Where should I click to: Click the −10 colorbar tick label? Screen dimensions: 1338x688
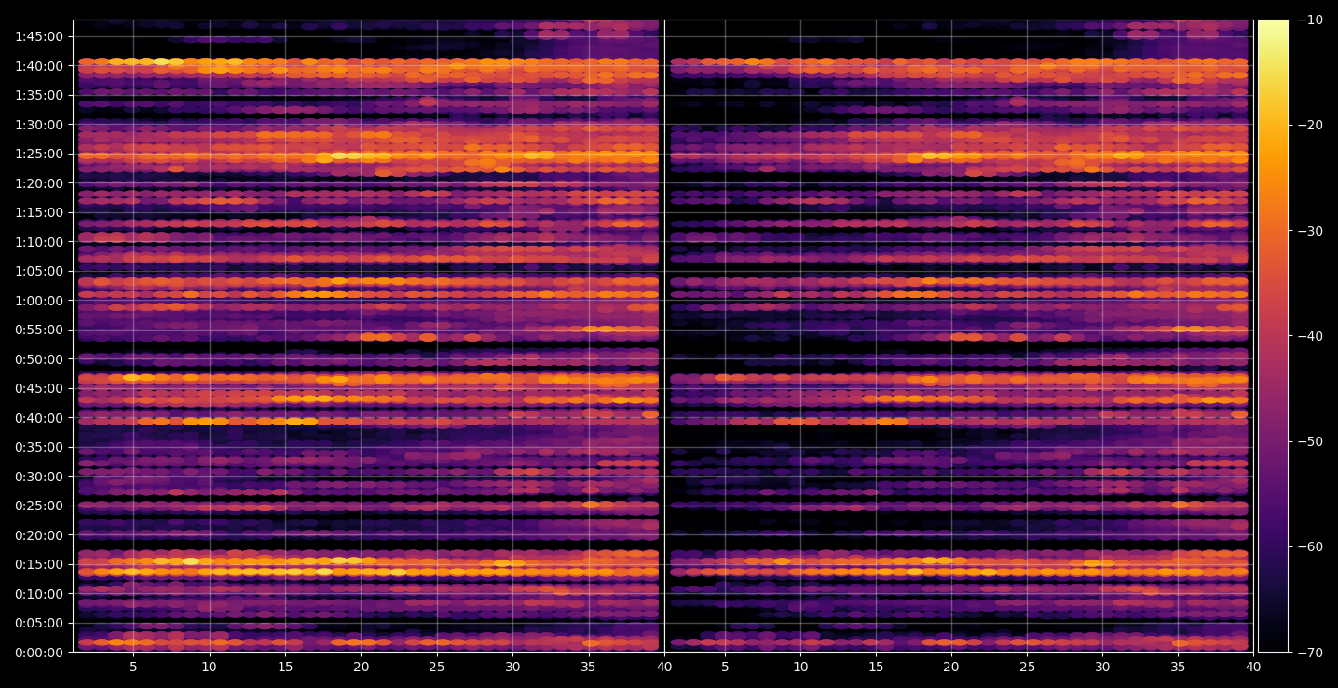(1310, 20)
